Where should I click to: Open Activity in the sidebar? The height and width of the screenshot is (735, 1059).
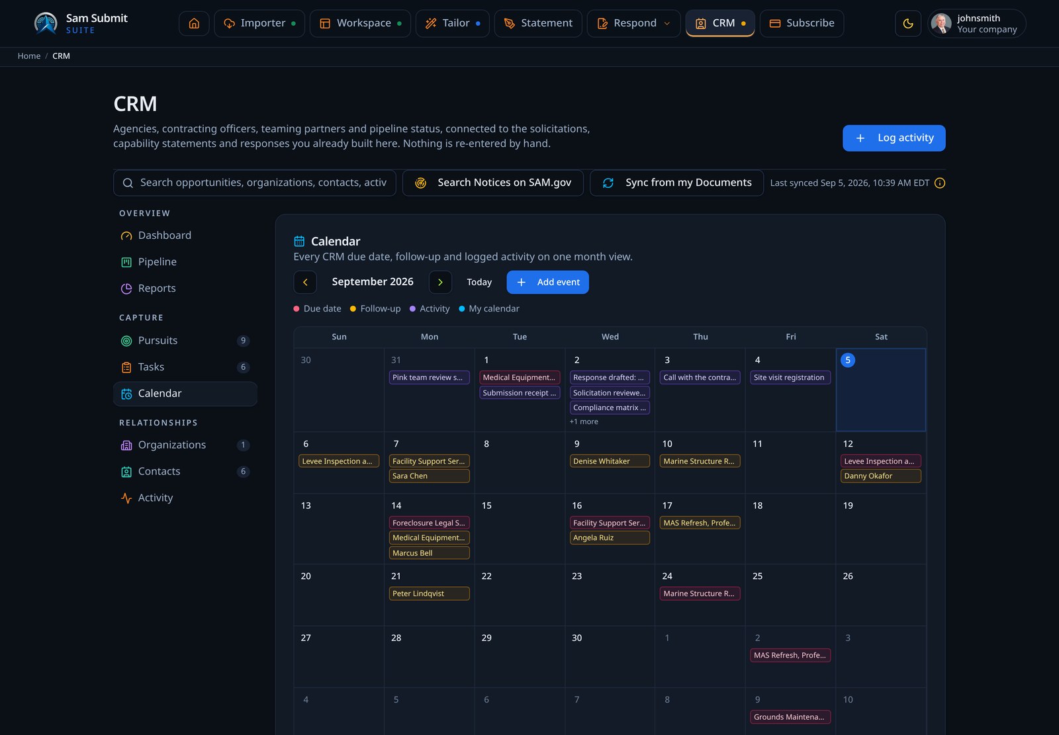tap(185, 498)
